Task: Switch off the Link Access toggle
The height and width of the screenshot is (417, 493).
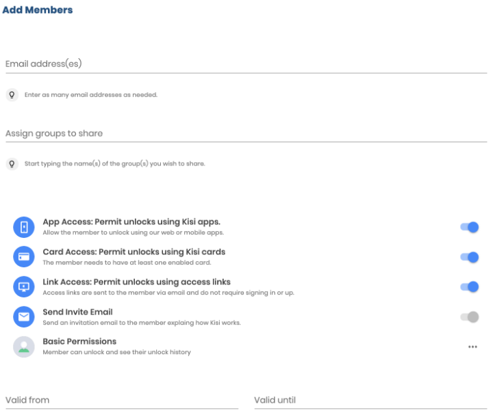Action: click(470, 286)
